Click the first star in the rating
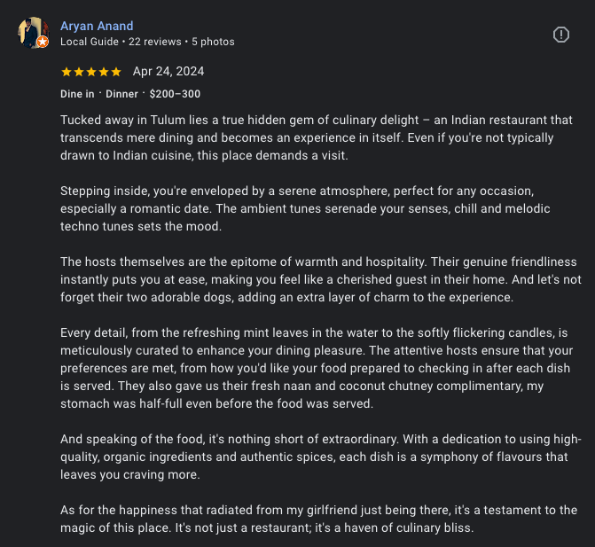 click(67, 72)
